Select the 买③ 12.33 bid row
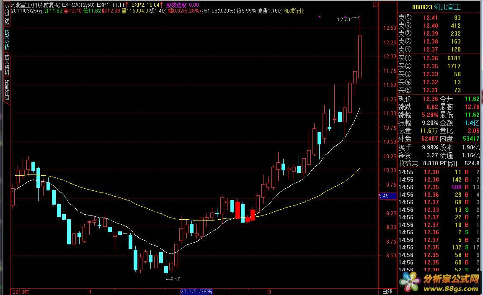 [x=439, y=74]
